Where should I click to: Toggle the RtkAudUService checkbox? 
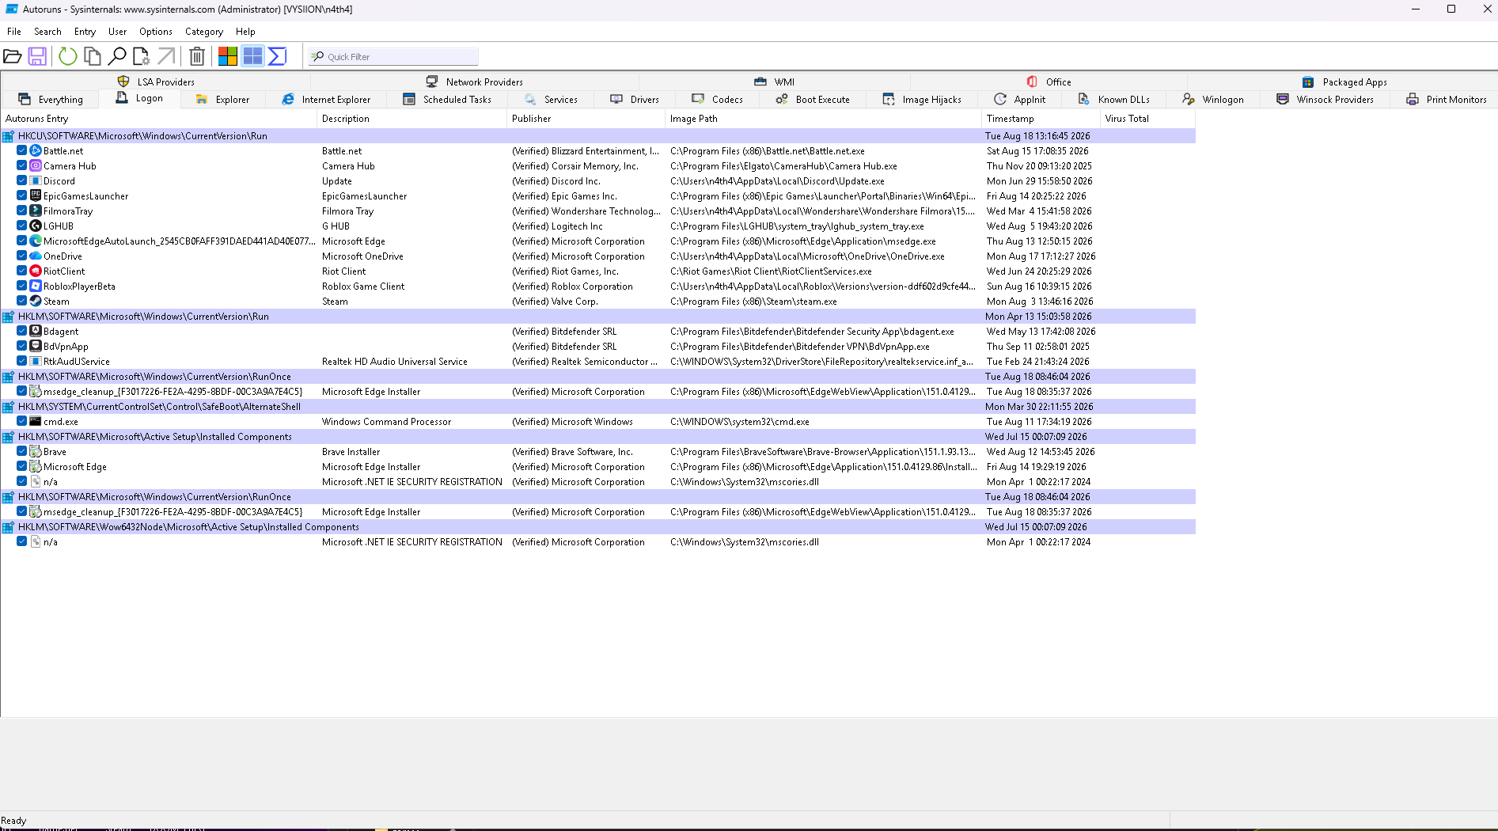coord(22,361)
